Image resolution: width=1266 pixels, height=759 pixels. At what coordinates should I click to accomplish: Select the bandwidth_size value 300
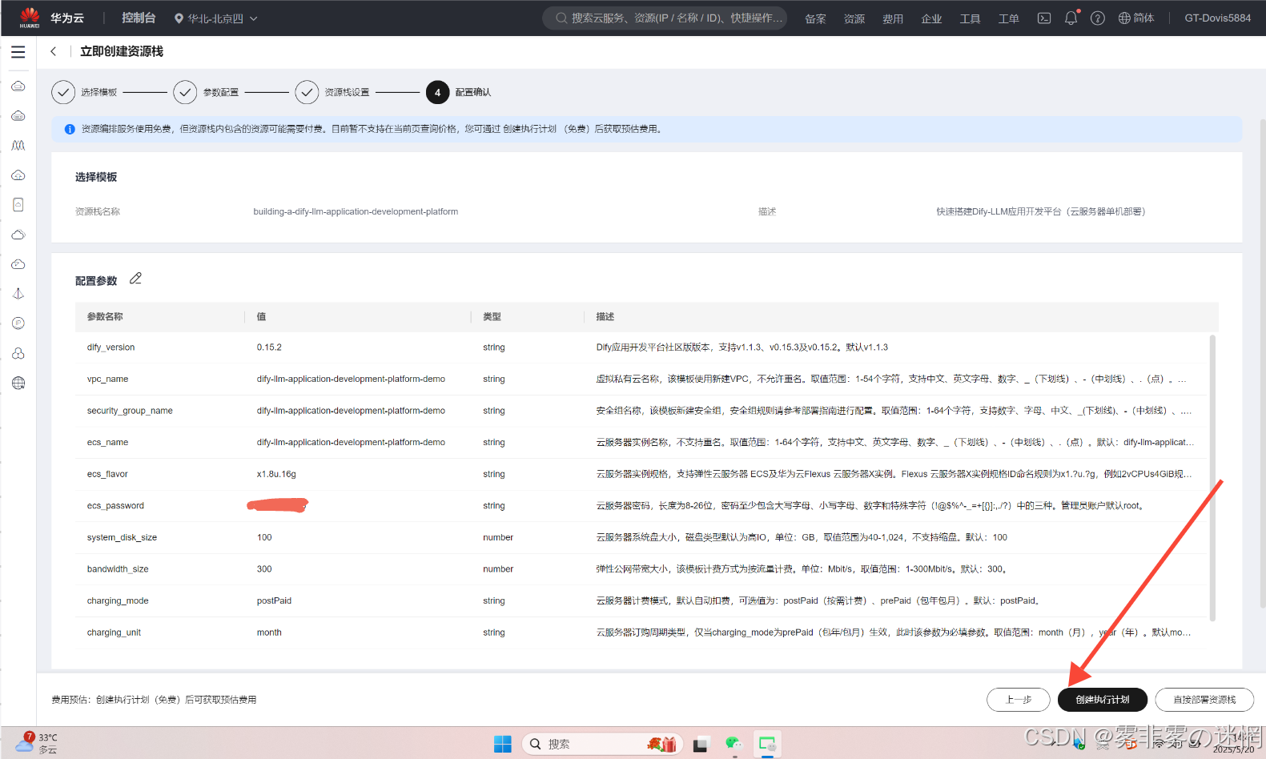pos(264,569)
